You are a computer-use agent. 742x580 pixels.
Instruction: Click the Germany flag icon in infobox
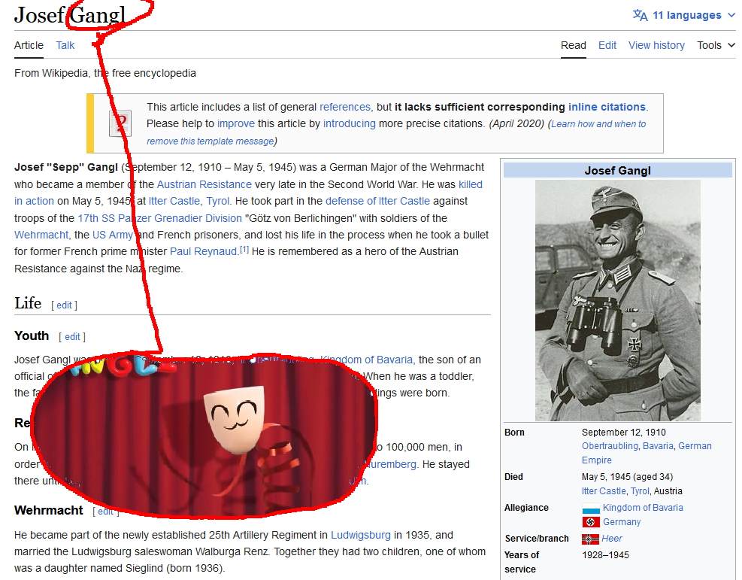tap(591, 522)
